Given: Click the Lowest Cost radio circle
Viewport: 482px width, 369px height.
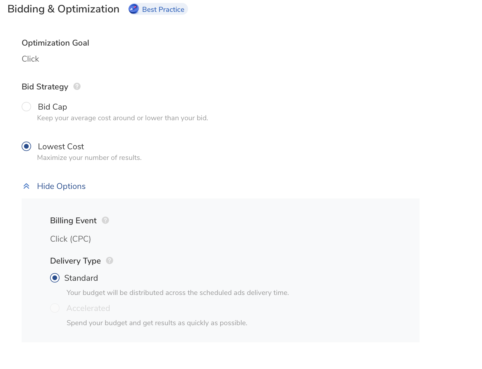Looking at the screenshot, I should (x=26, y=146).
